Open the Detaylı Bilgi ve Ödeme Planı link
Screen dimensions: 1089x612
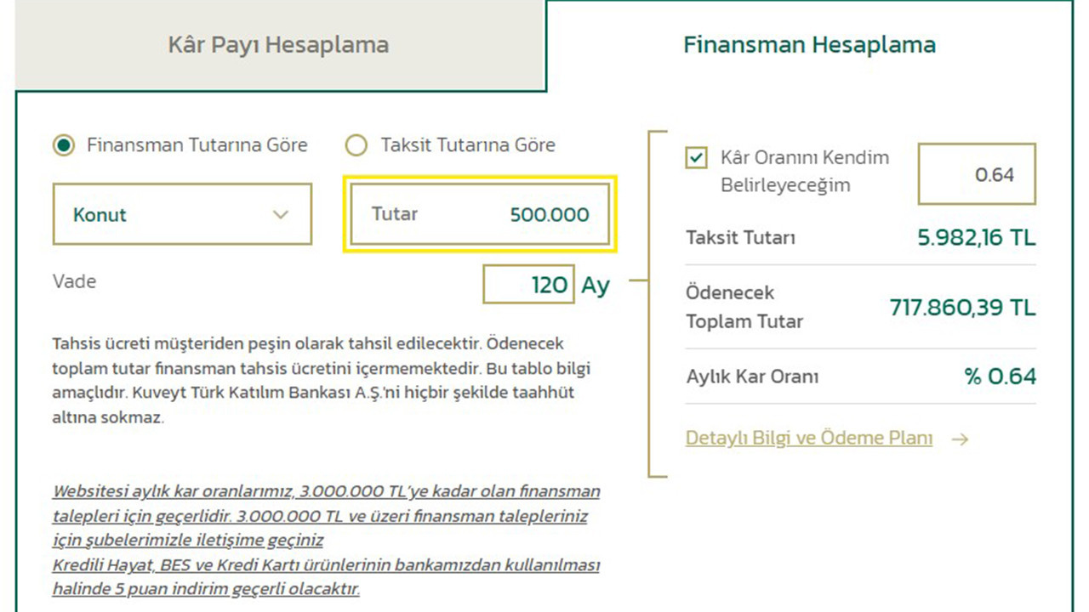[808, 439]
